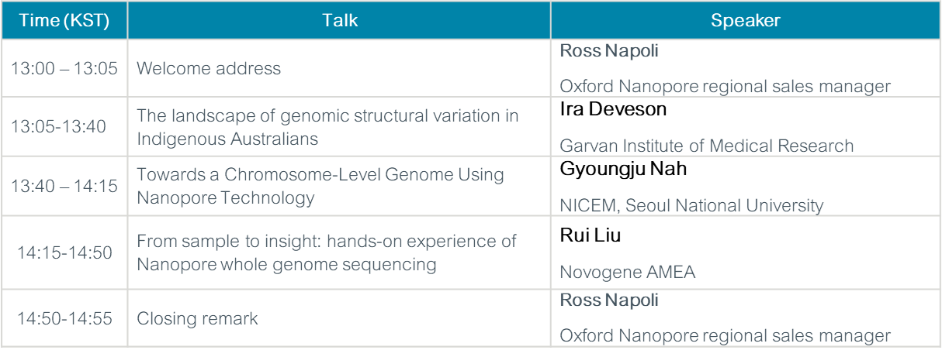Click the Closing remark talk title
Viewport: 942px width, 357px height.
click(197, 318)
